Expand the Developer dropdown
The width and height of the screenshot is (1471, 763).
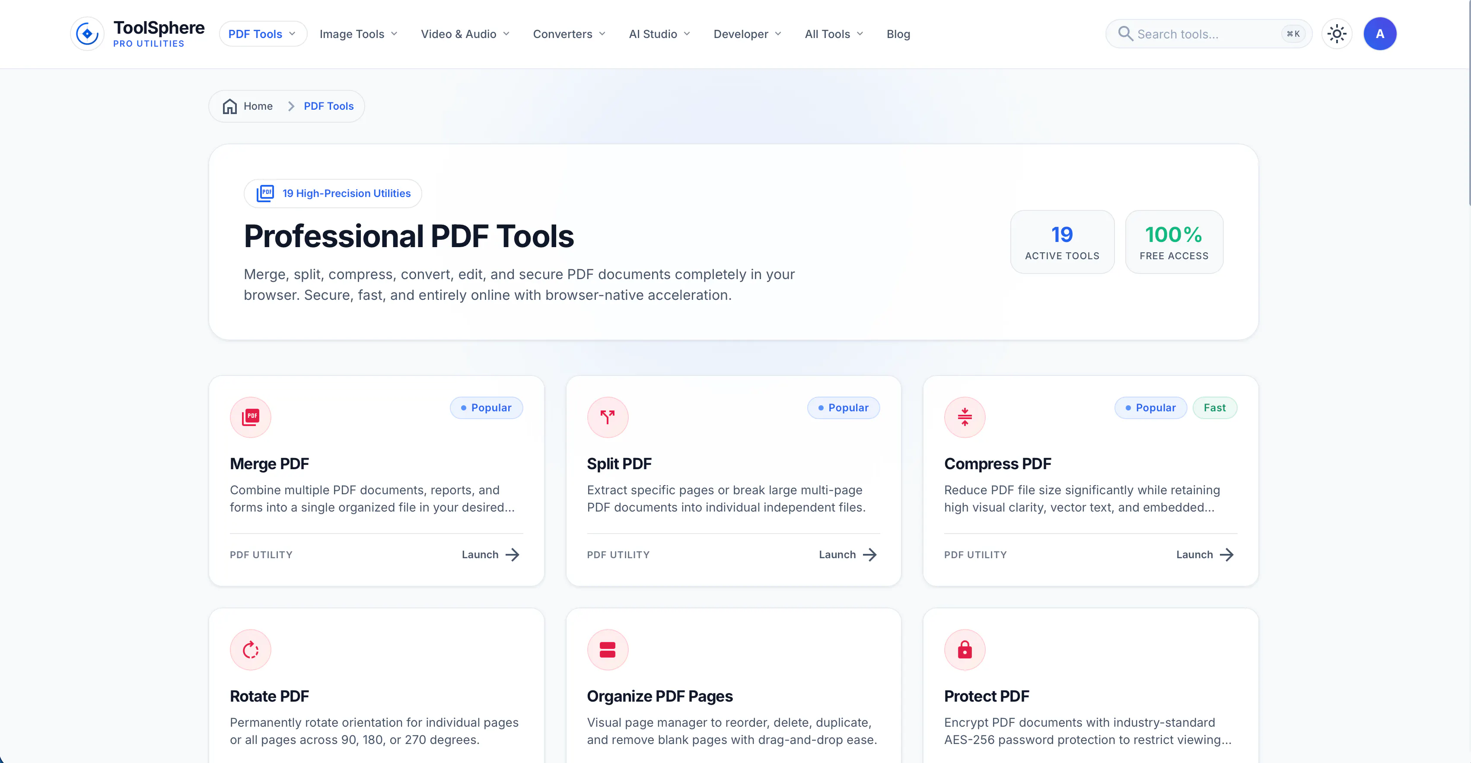tap(748, 34)
